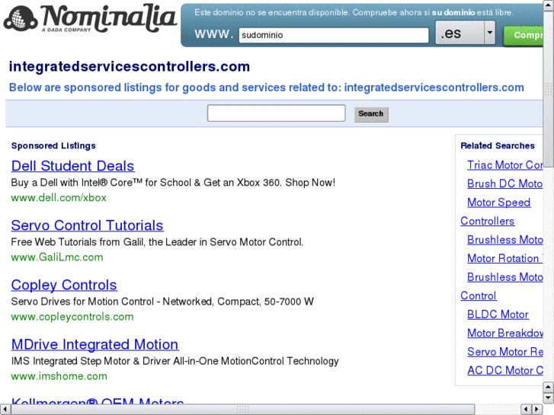
Task: Select AC DC Motor related search
Action: point(505,371)
